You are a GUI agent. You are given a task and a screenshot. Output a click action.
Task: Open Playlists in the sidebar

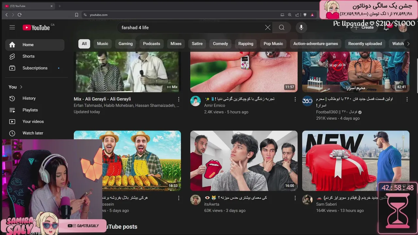35,110
